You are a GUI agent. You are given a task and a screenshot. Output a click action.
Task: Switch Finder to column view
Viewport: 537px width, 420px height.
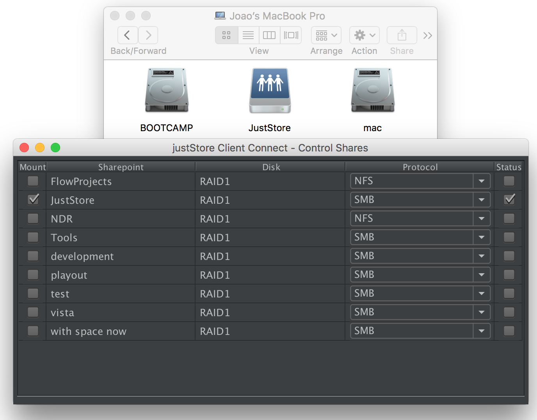pos(269,35)
